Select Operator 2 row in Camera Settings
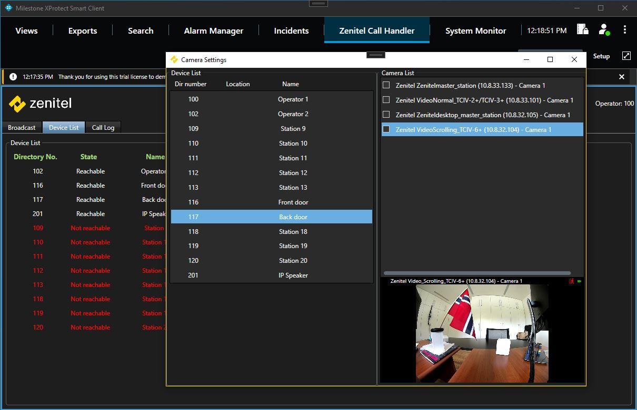 tap(272, 114)
